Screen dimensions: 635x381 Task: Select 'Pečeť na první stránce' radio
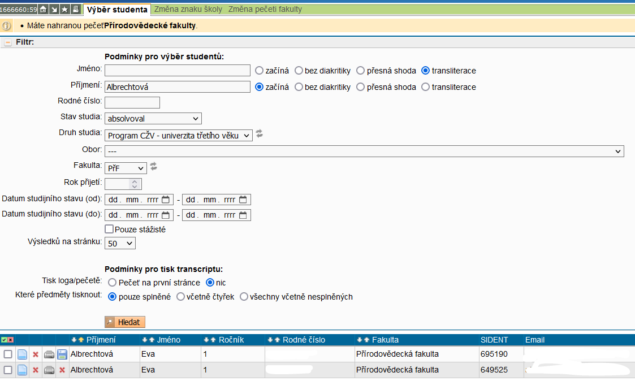(x=112, y=283)
